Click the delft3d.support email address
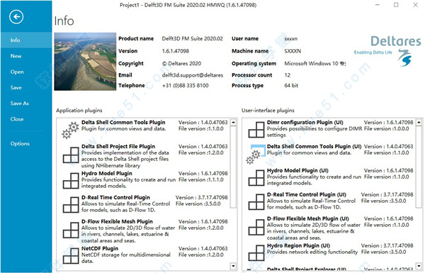The image size is (425, 273). click(193, 75)
